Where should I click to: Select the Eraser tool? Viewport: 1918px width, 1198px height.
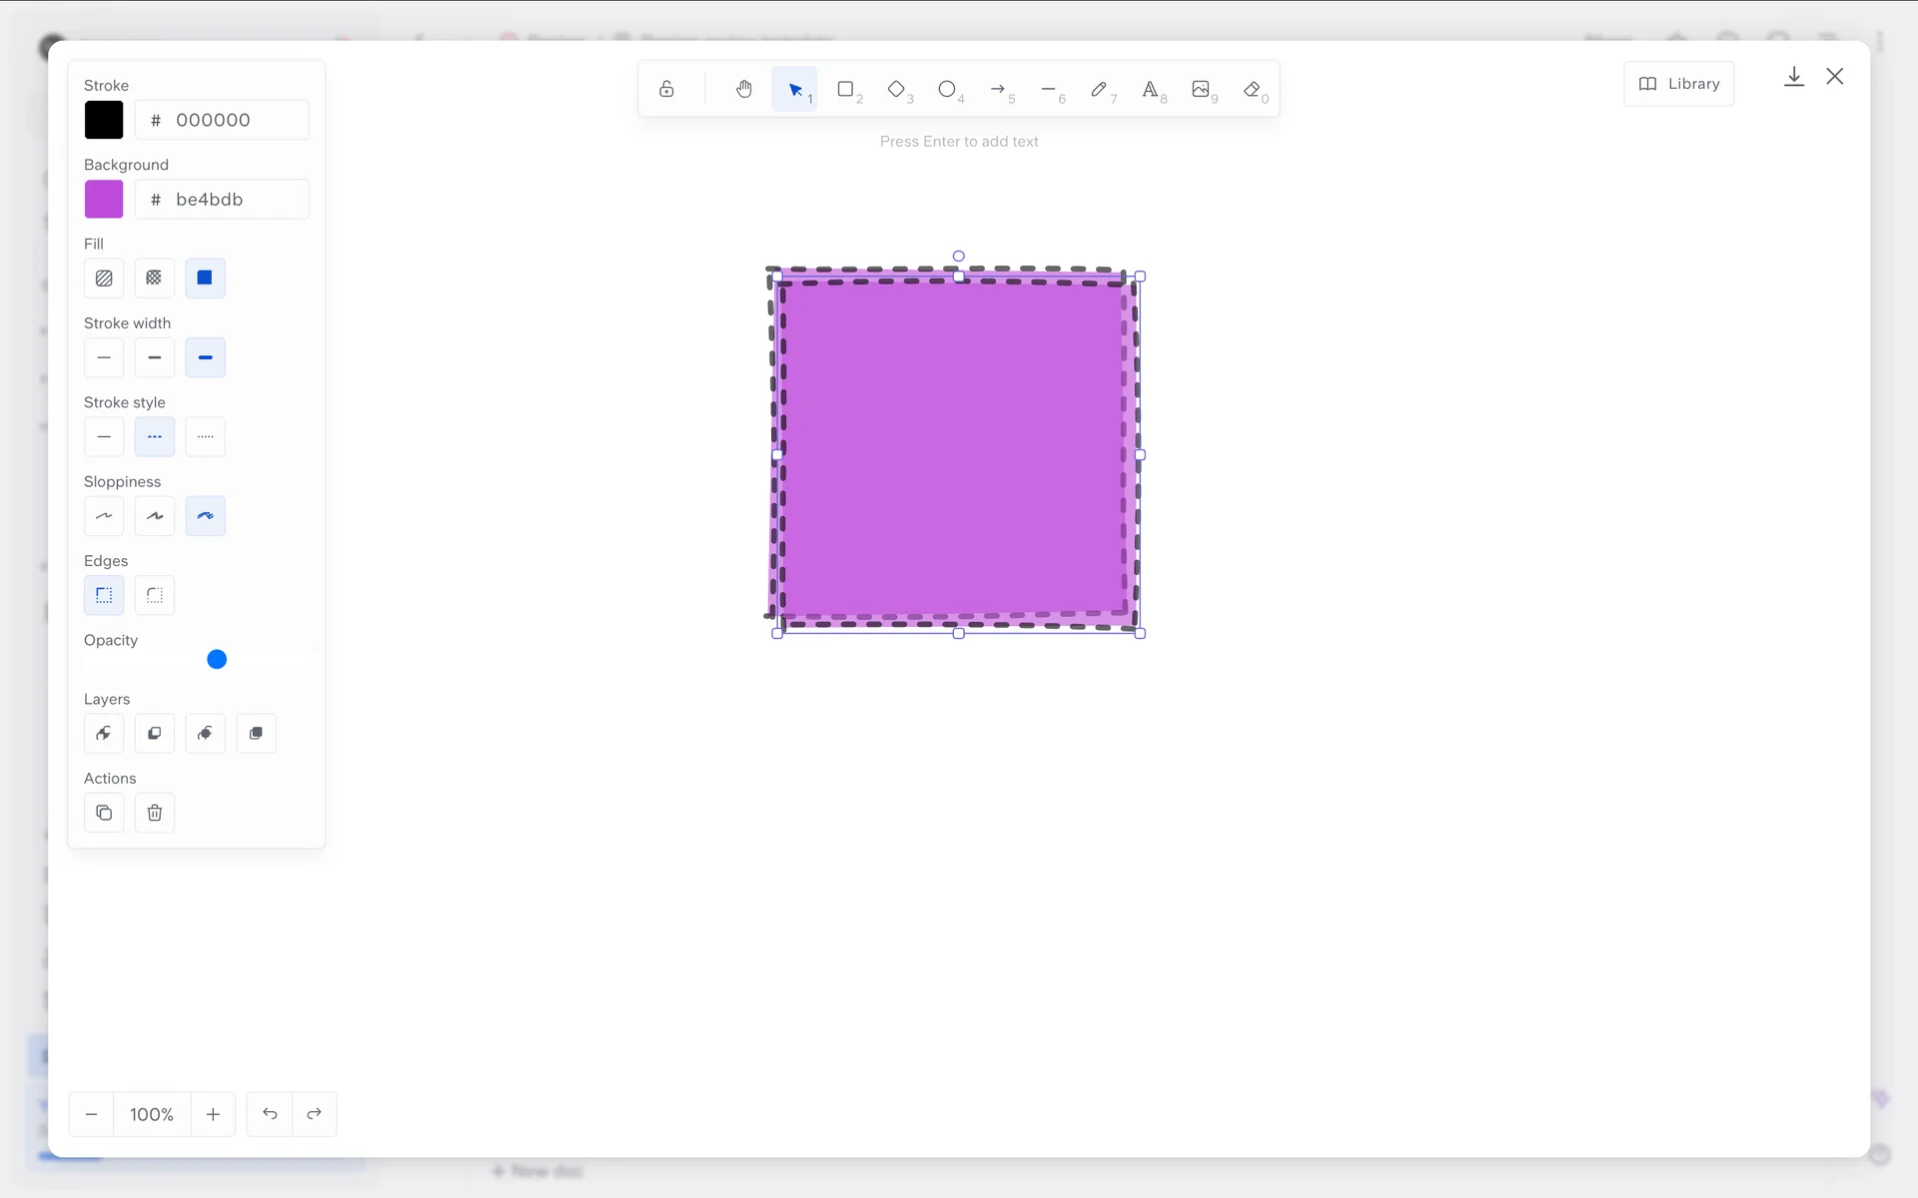coord(1252,90)
